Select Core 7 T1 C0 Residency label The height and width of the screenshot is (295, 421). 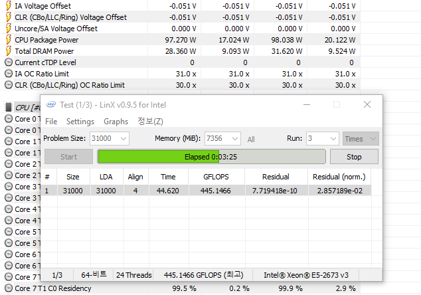pyautogui.click(x=53, y=288)
